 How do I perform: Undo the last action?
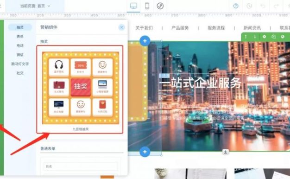click(x=263, y=6)
